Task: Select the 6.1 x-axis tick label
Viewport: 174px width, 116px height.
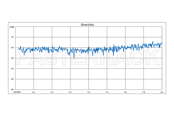Action: point(34,92)
